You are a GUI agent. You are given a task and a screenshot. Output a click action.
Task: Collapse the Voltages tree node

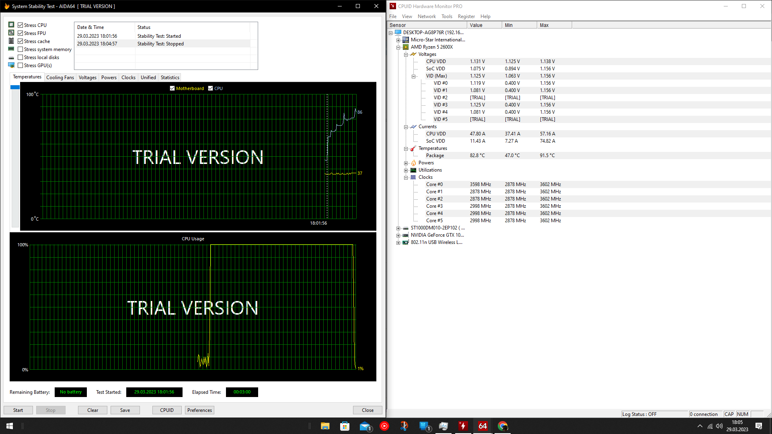[x=406, y=55]
